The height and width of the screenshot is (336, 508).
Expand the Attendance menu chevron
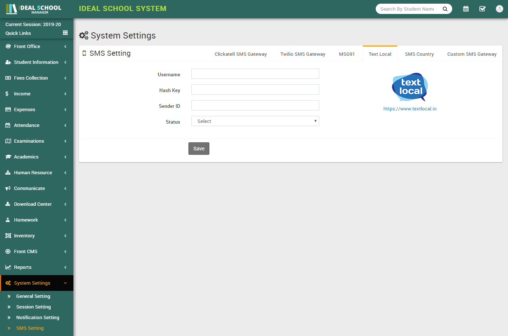[65, 125]
